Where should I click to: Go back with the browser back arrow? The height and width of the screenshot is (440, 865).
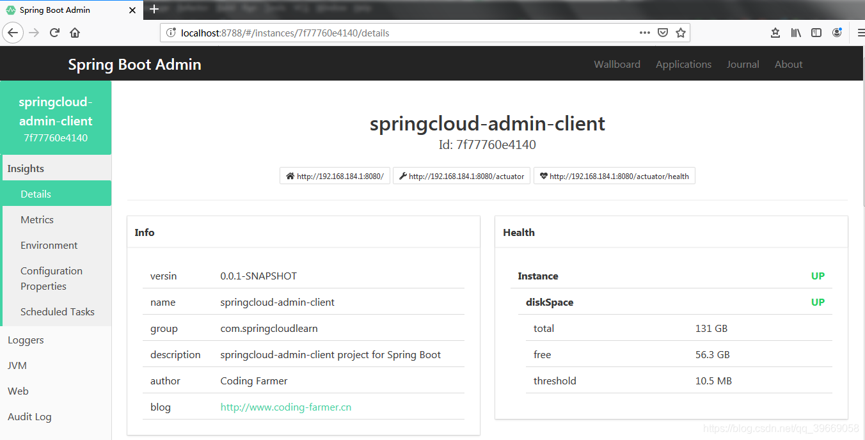pyautogui.click(x=13, y=33)
